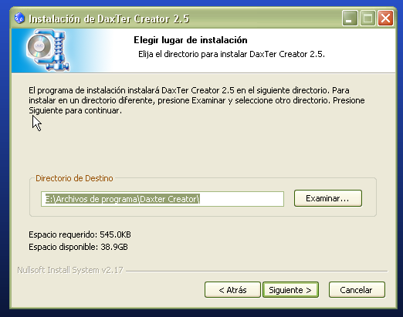Click the heading Elegir lugar de instalación

pos(191,40)
